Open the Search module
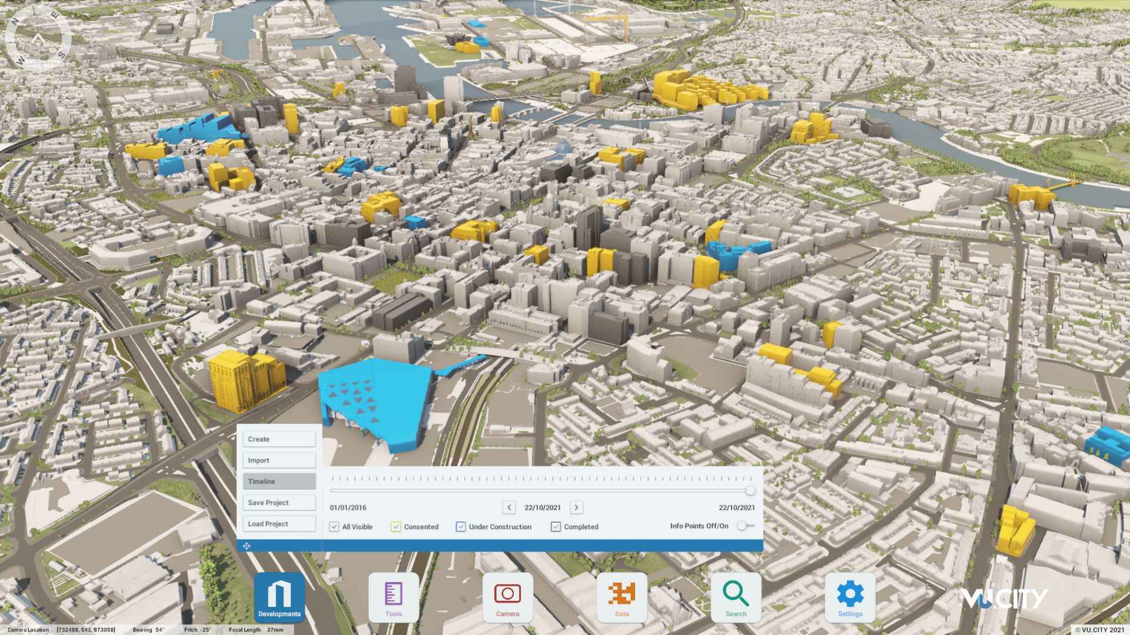 736,597
